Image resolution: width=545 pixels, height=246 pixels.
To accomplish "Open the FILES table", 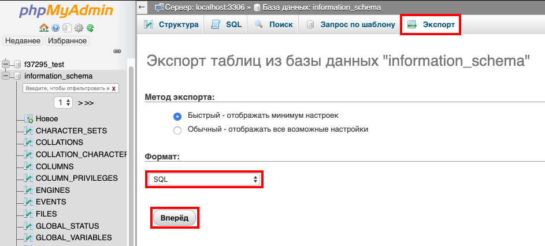I will [x=46, y=214].
